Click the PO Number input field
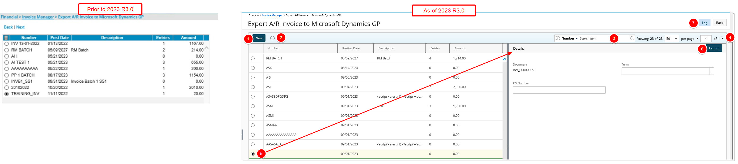Screen dimensions: 738x164 559,90
